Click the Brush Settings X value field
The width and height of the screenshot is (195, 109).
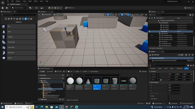[x=174, y=85]
